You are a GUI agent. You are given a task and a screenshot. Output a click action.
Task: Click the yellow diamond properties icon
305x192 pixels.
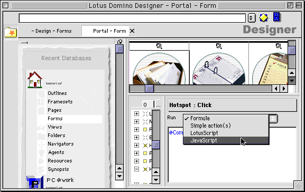coord(264,18)
